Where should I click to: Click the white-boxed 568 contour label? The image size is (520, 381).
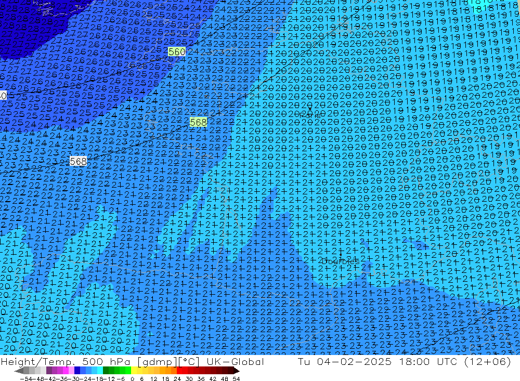[79, 161]
